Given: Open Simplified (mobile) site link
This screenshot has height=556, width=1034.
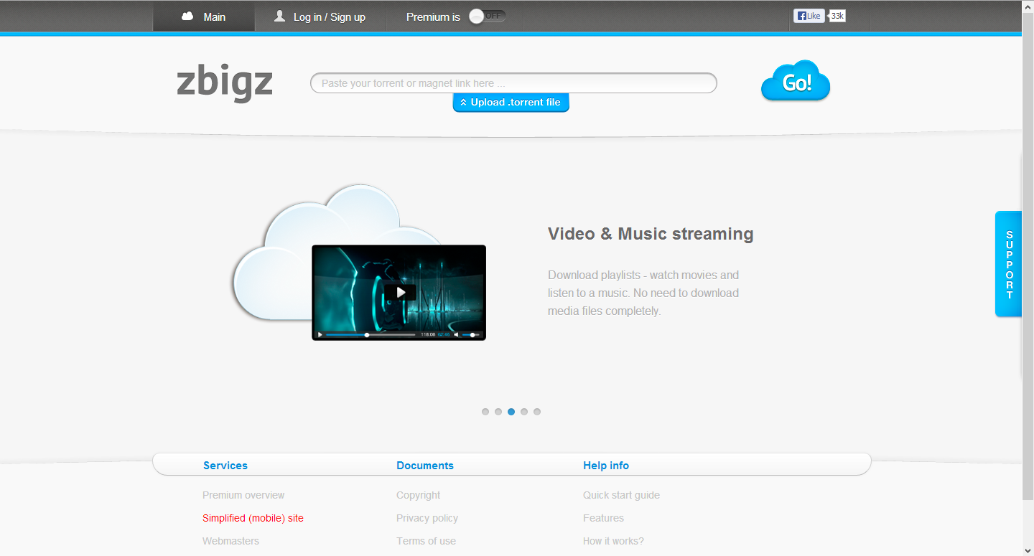Looking at the screenshot, I should 253,518.
